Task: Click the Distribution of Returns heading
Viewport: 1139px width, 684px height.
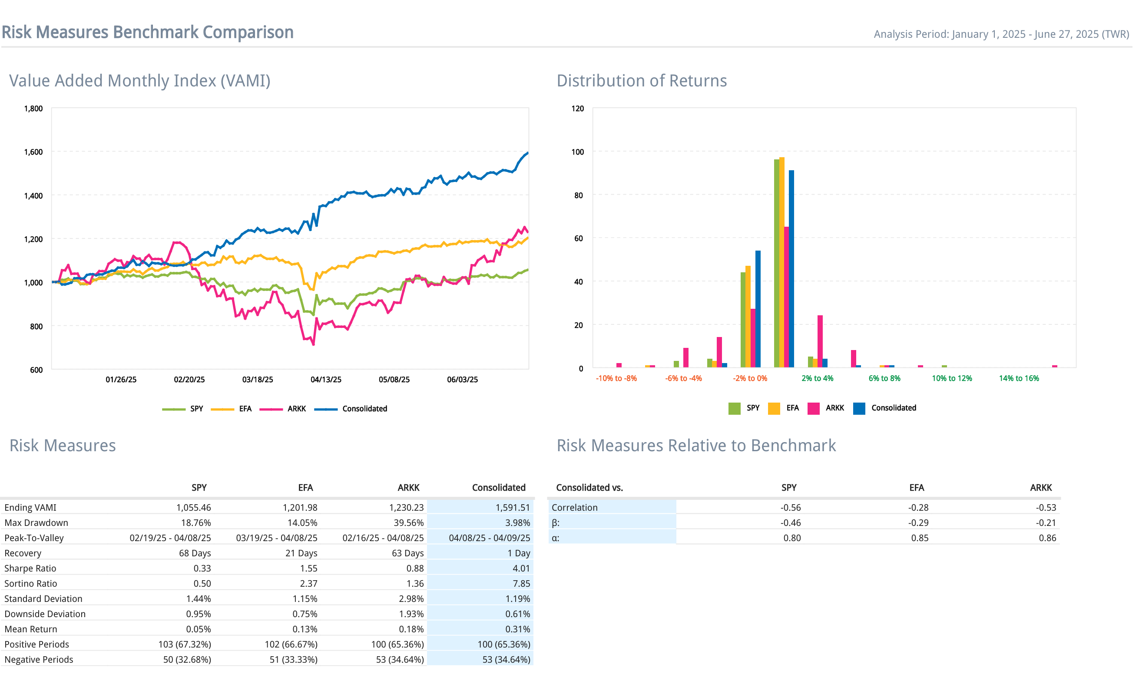Action: click(642, 81)
